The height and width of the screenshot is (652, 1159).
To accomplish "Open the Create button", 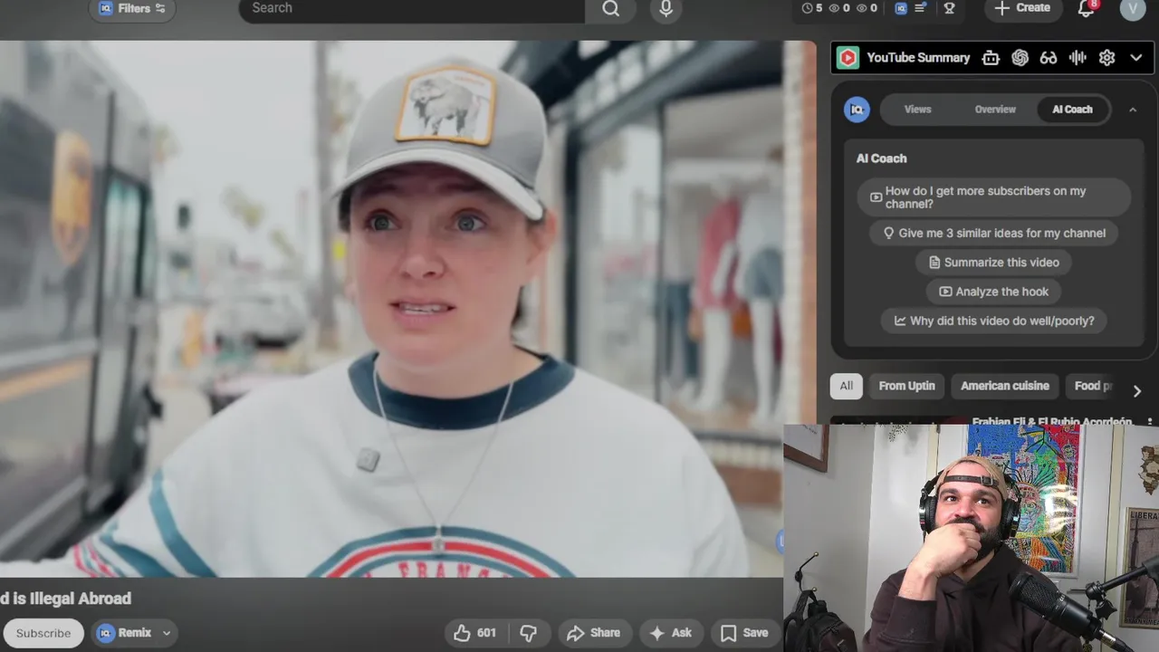I will click(1022, 8).
